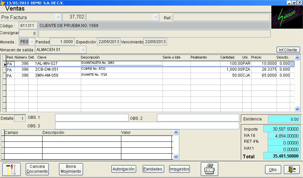Screen dimensions: 303x178
Task: Open the Moneda PES dropdown
Action: click(x=32, y=42)
